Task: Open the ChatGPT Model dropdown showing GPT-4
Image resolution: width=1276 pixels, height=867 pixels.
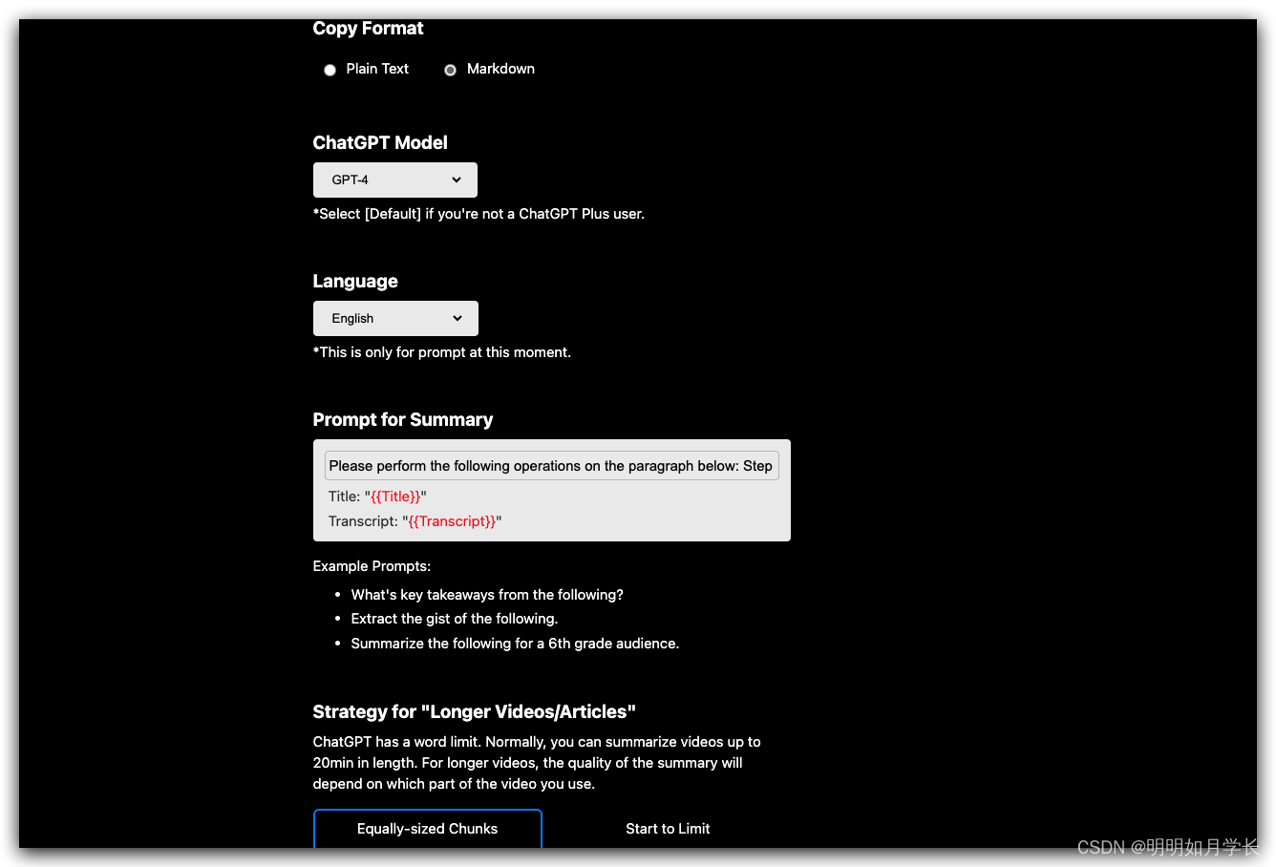Action: coord(395,180)
